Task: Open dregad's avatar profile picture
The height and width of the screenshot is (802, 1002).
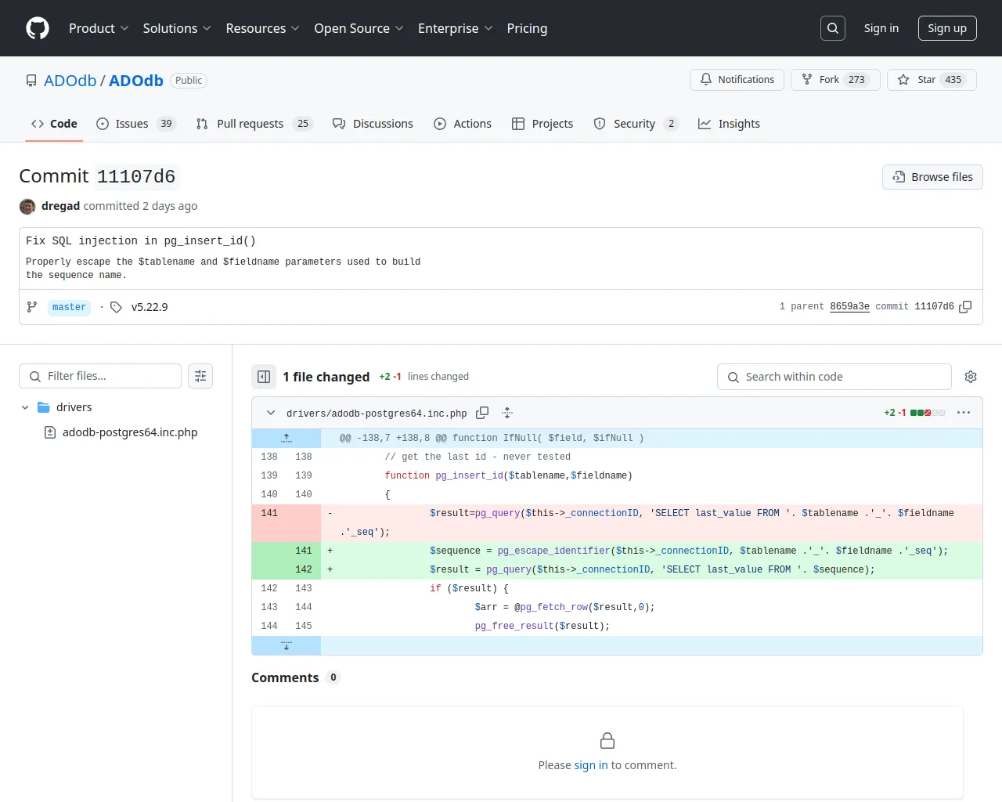Action: point(27,206)
